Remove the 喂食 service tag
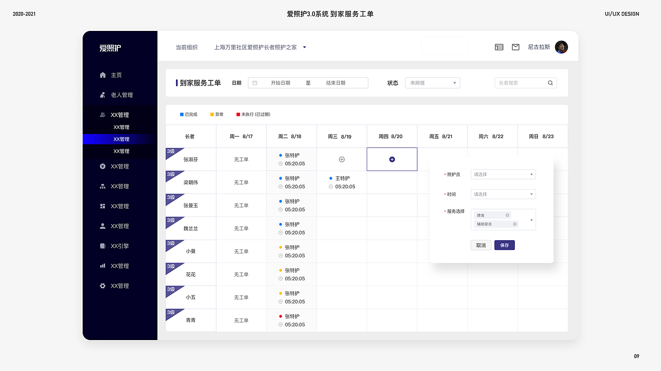 tap(507, 215)
